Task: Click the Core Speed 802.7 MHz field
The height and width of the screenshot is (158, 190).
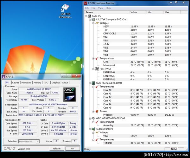Action: coord(28,124)
